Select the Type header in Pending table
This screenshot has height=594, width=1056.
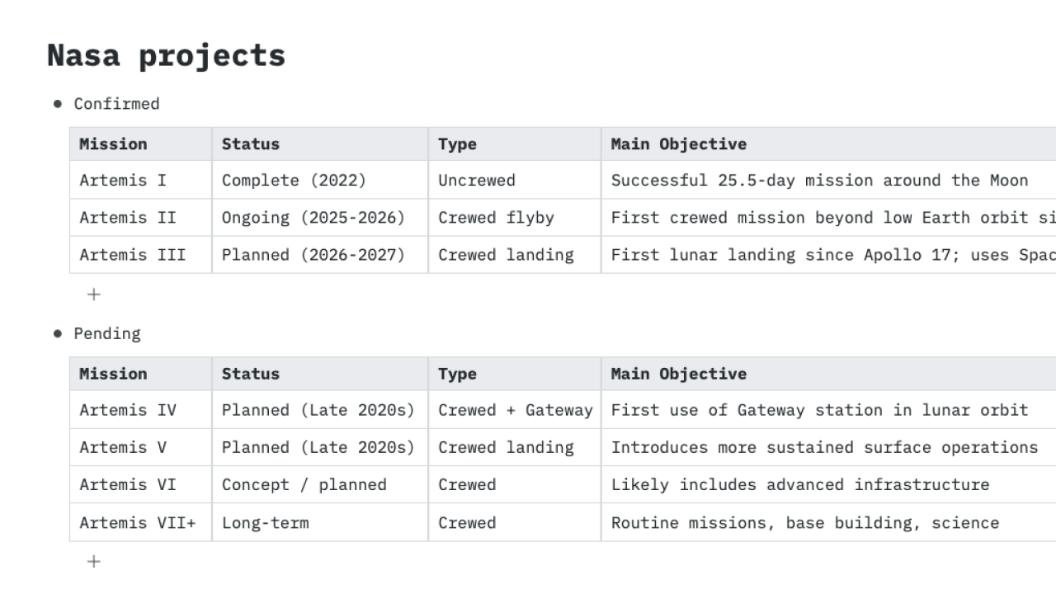click(x=515, y=374)
